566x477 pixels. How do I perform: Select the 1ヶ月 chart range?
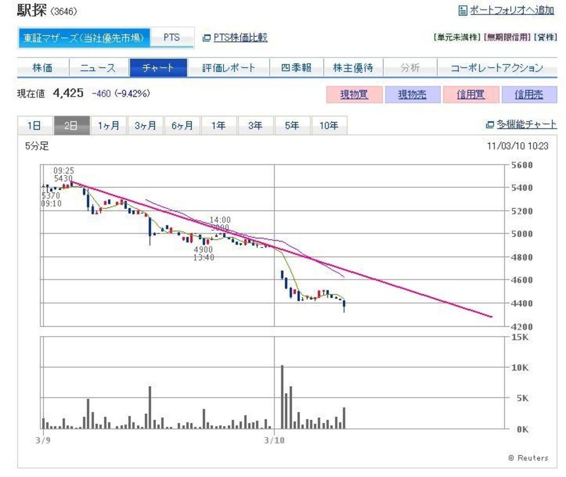[108, 126]
